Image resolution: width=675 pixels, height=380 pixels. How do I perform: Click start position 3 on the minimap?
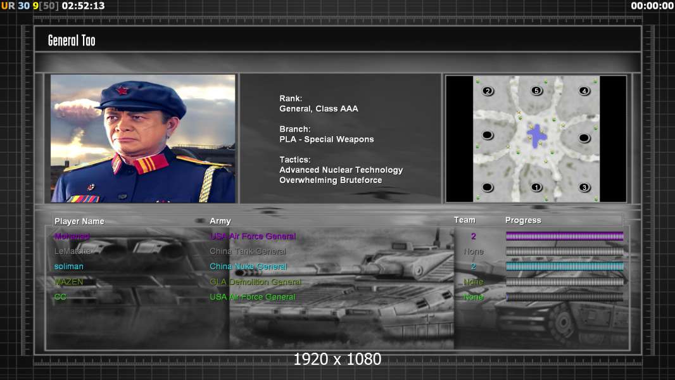[584, 187]
